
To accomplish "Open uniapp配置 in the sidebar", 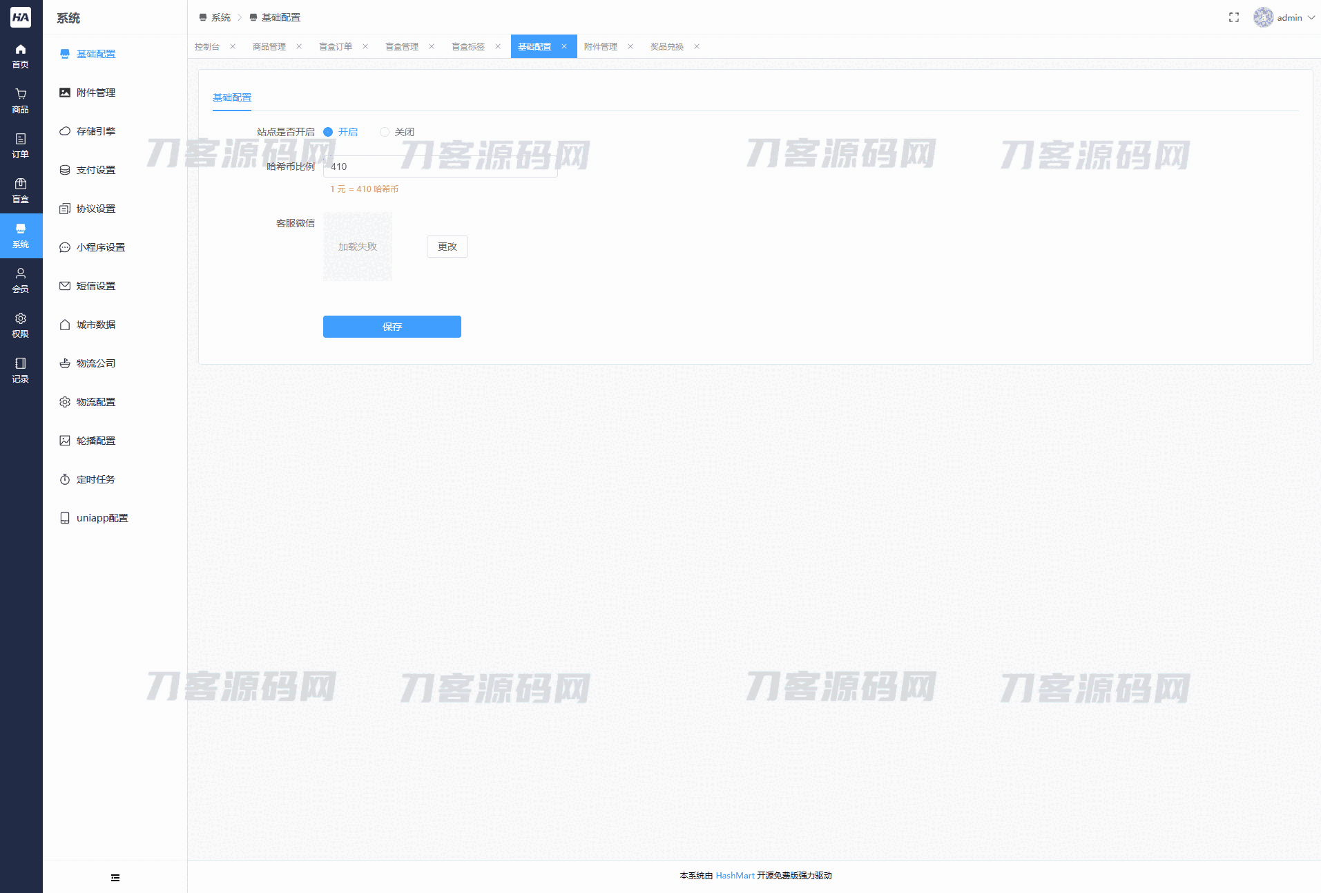I will click(115, 518).
